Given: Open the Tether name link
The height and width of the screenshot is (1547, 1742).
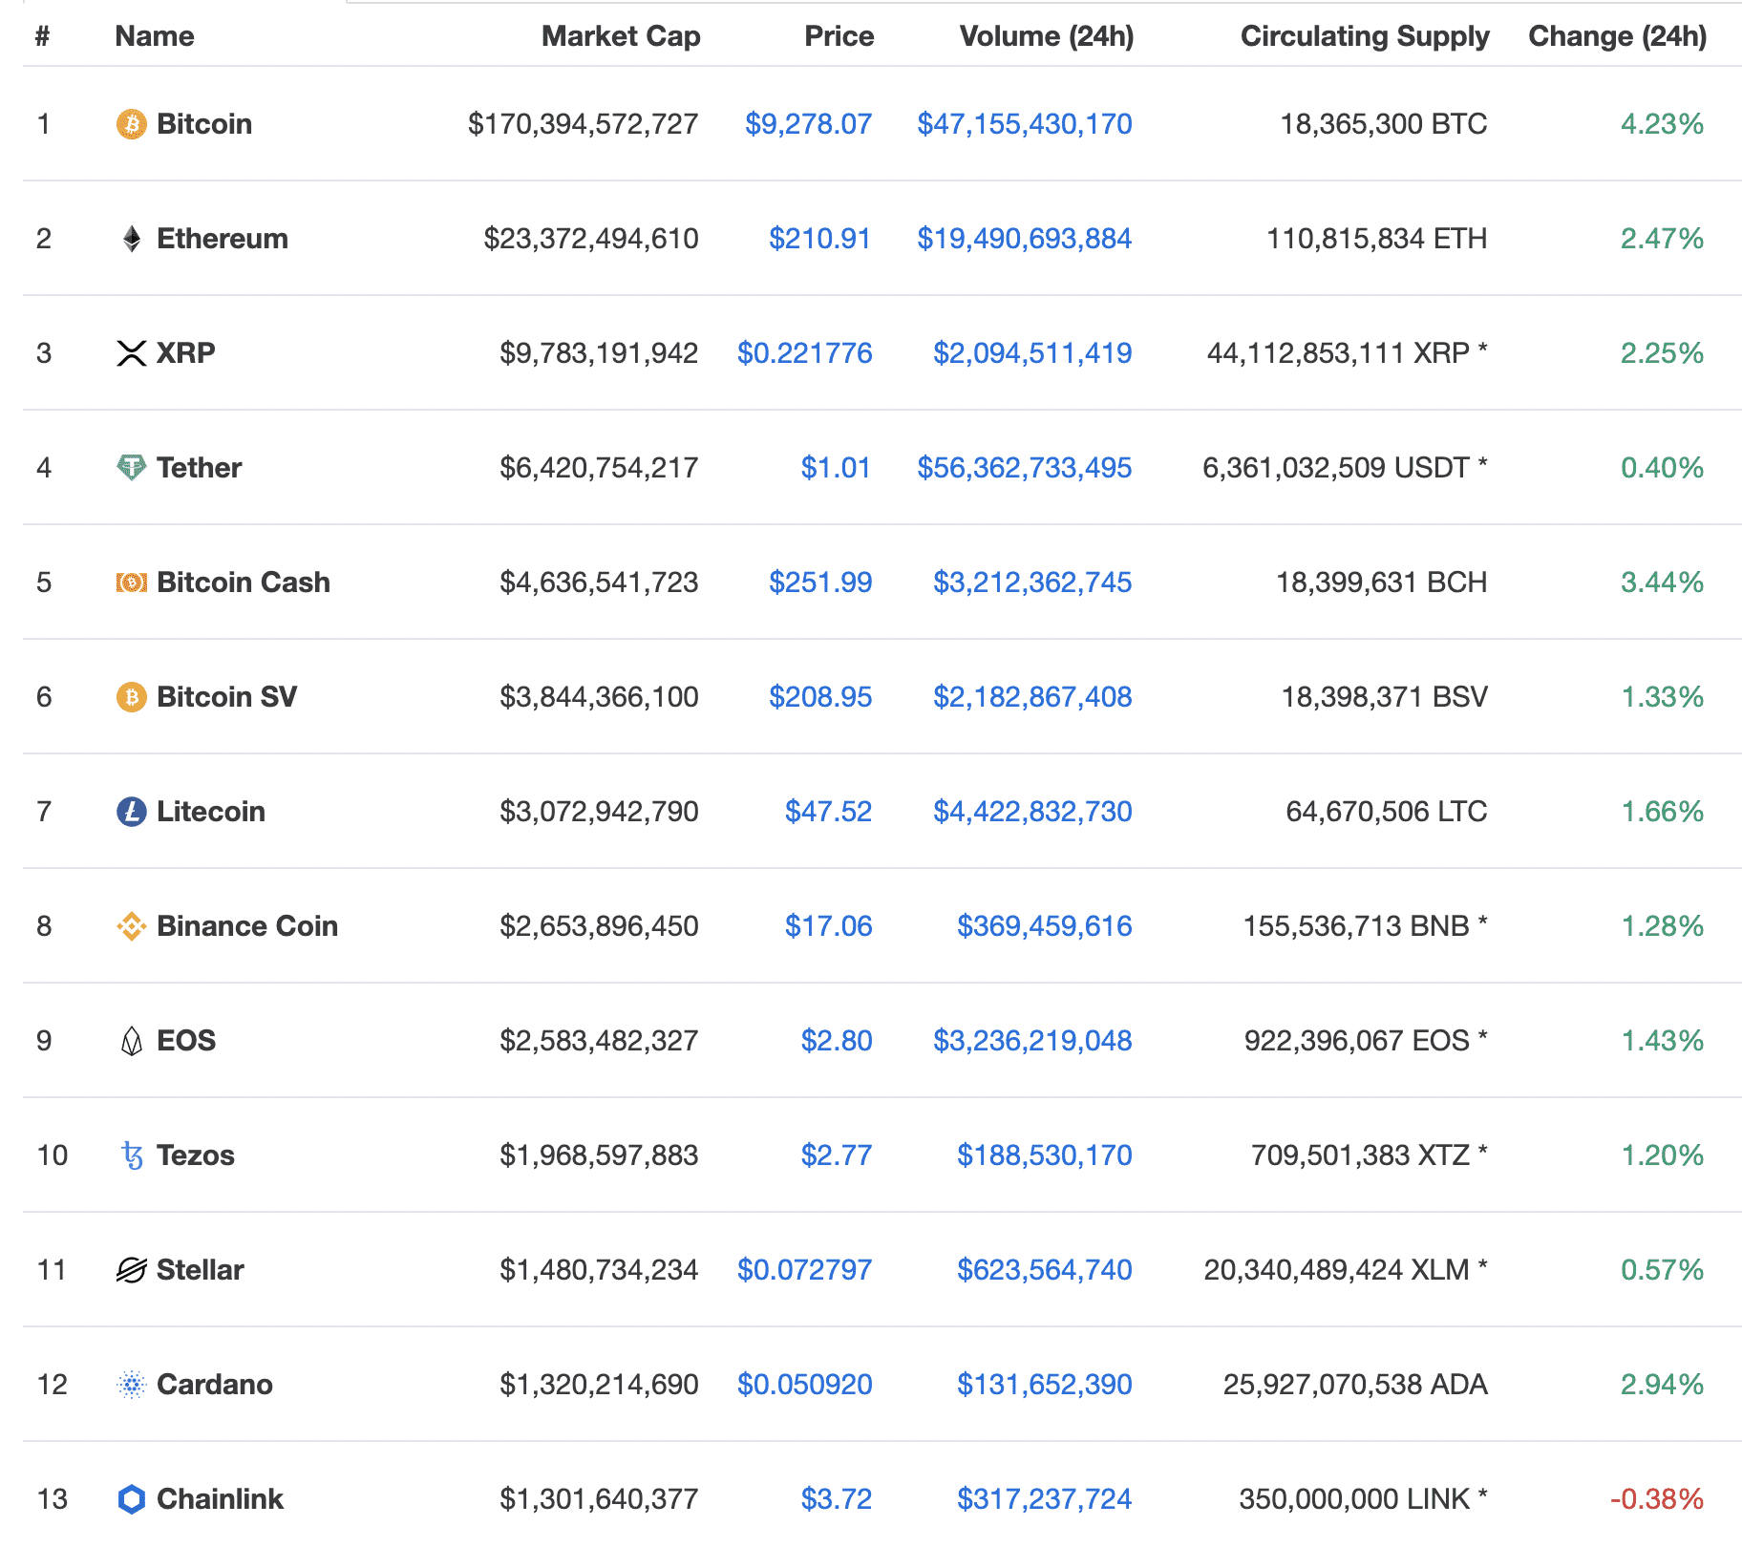Looking at the screenshot, I should coord(199,468).
